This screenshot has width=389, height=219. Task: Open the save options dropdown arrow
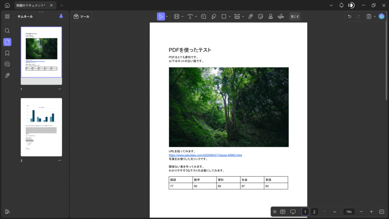coord(375,16)
